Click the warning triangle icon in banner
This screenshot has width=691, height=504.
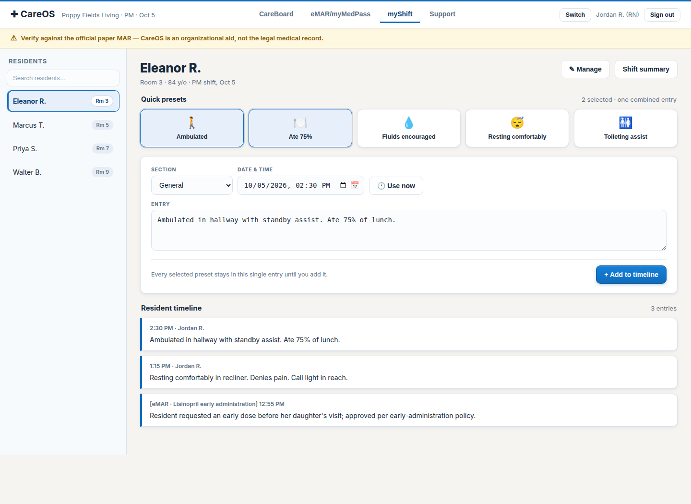coord(14,38)
